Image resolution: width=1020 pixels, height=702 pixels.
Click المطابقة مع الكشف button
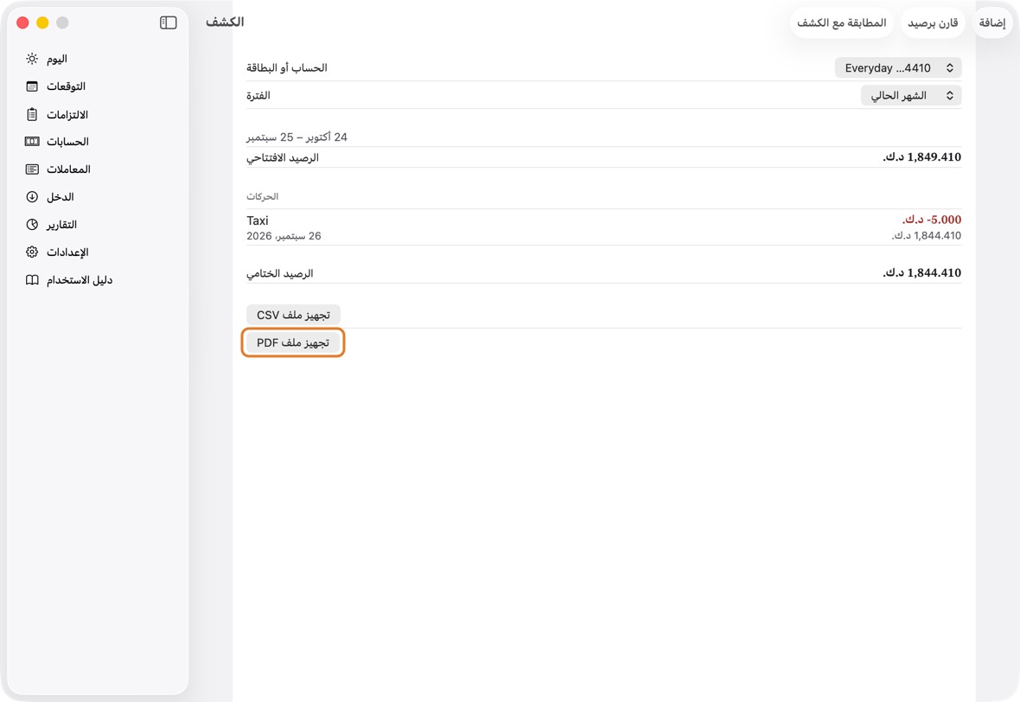[842, 22]
